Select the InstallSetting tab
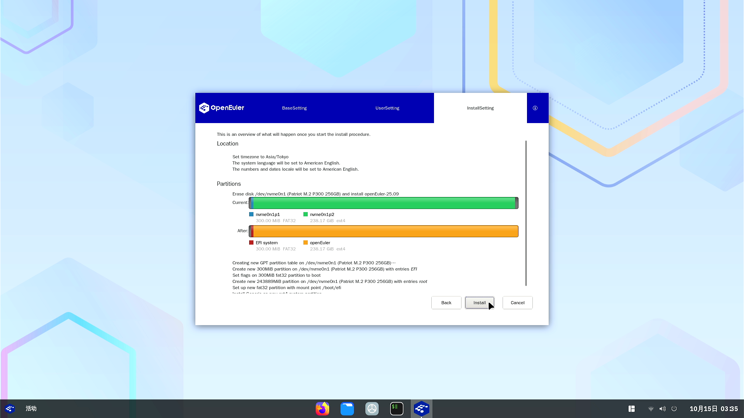 pyautogui.click(x=480, y=108)
